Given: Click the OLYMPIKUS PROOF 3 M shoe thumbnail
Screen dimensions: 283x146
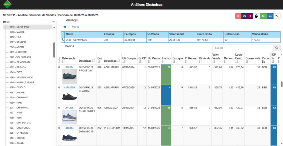Looking at the screenshot, I should tap(69, 76).
